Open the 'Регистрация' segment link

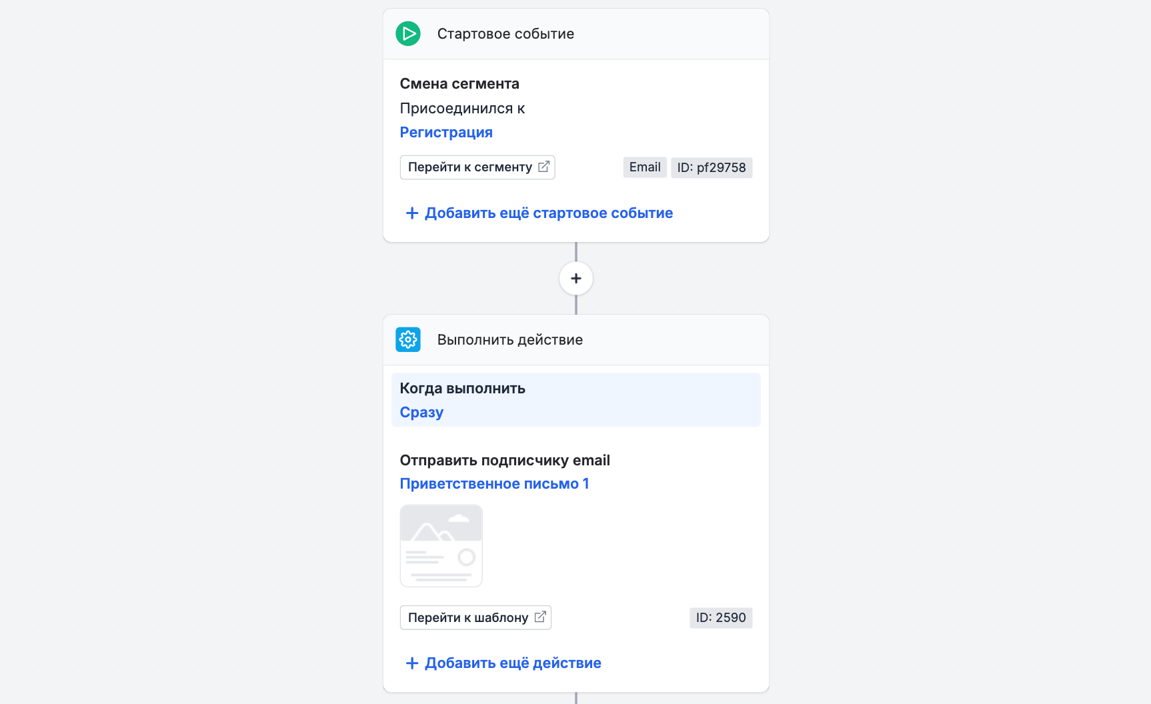coord(446,133)
